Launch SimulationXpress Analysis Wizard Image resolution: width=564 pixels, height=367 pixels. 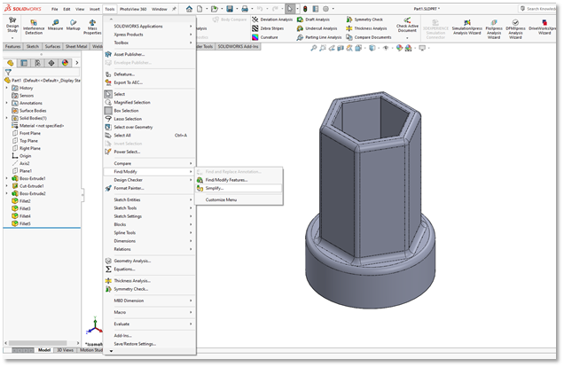(x=466, y=28)
